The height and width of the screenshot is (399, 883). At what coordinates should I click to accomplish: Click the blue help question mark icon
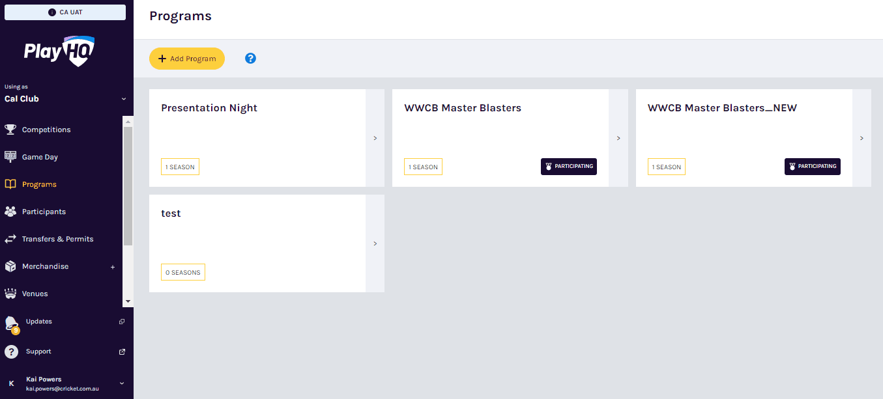[250, 59]
